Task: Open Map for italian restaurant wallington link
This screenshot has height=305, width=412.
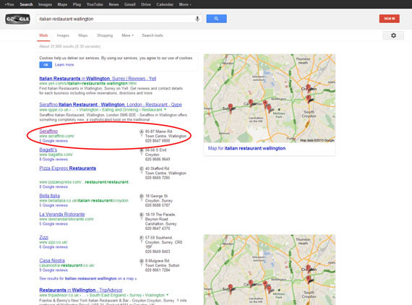Action: click(246, 148)
